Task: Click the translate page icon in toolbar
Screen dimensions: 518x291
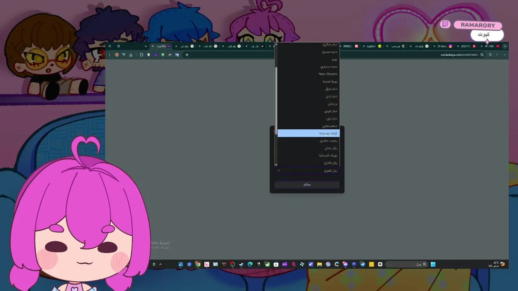Action: pos(177,55)
